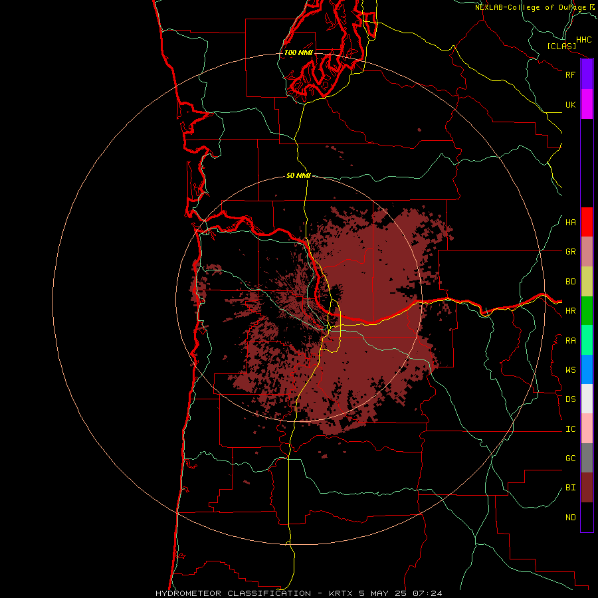The height and width of the screenshot is (598, 598).
Task: Click the blue WS legend swatch
Action: [x=587, y=369]
